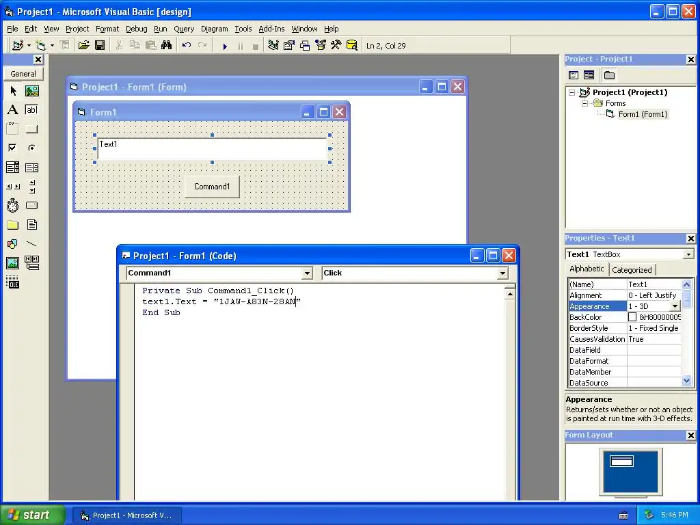The width and height of the screenshot is (700, 525).
Task: Select the Pointer tool in toolbox
Action: 12,91
